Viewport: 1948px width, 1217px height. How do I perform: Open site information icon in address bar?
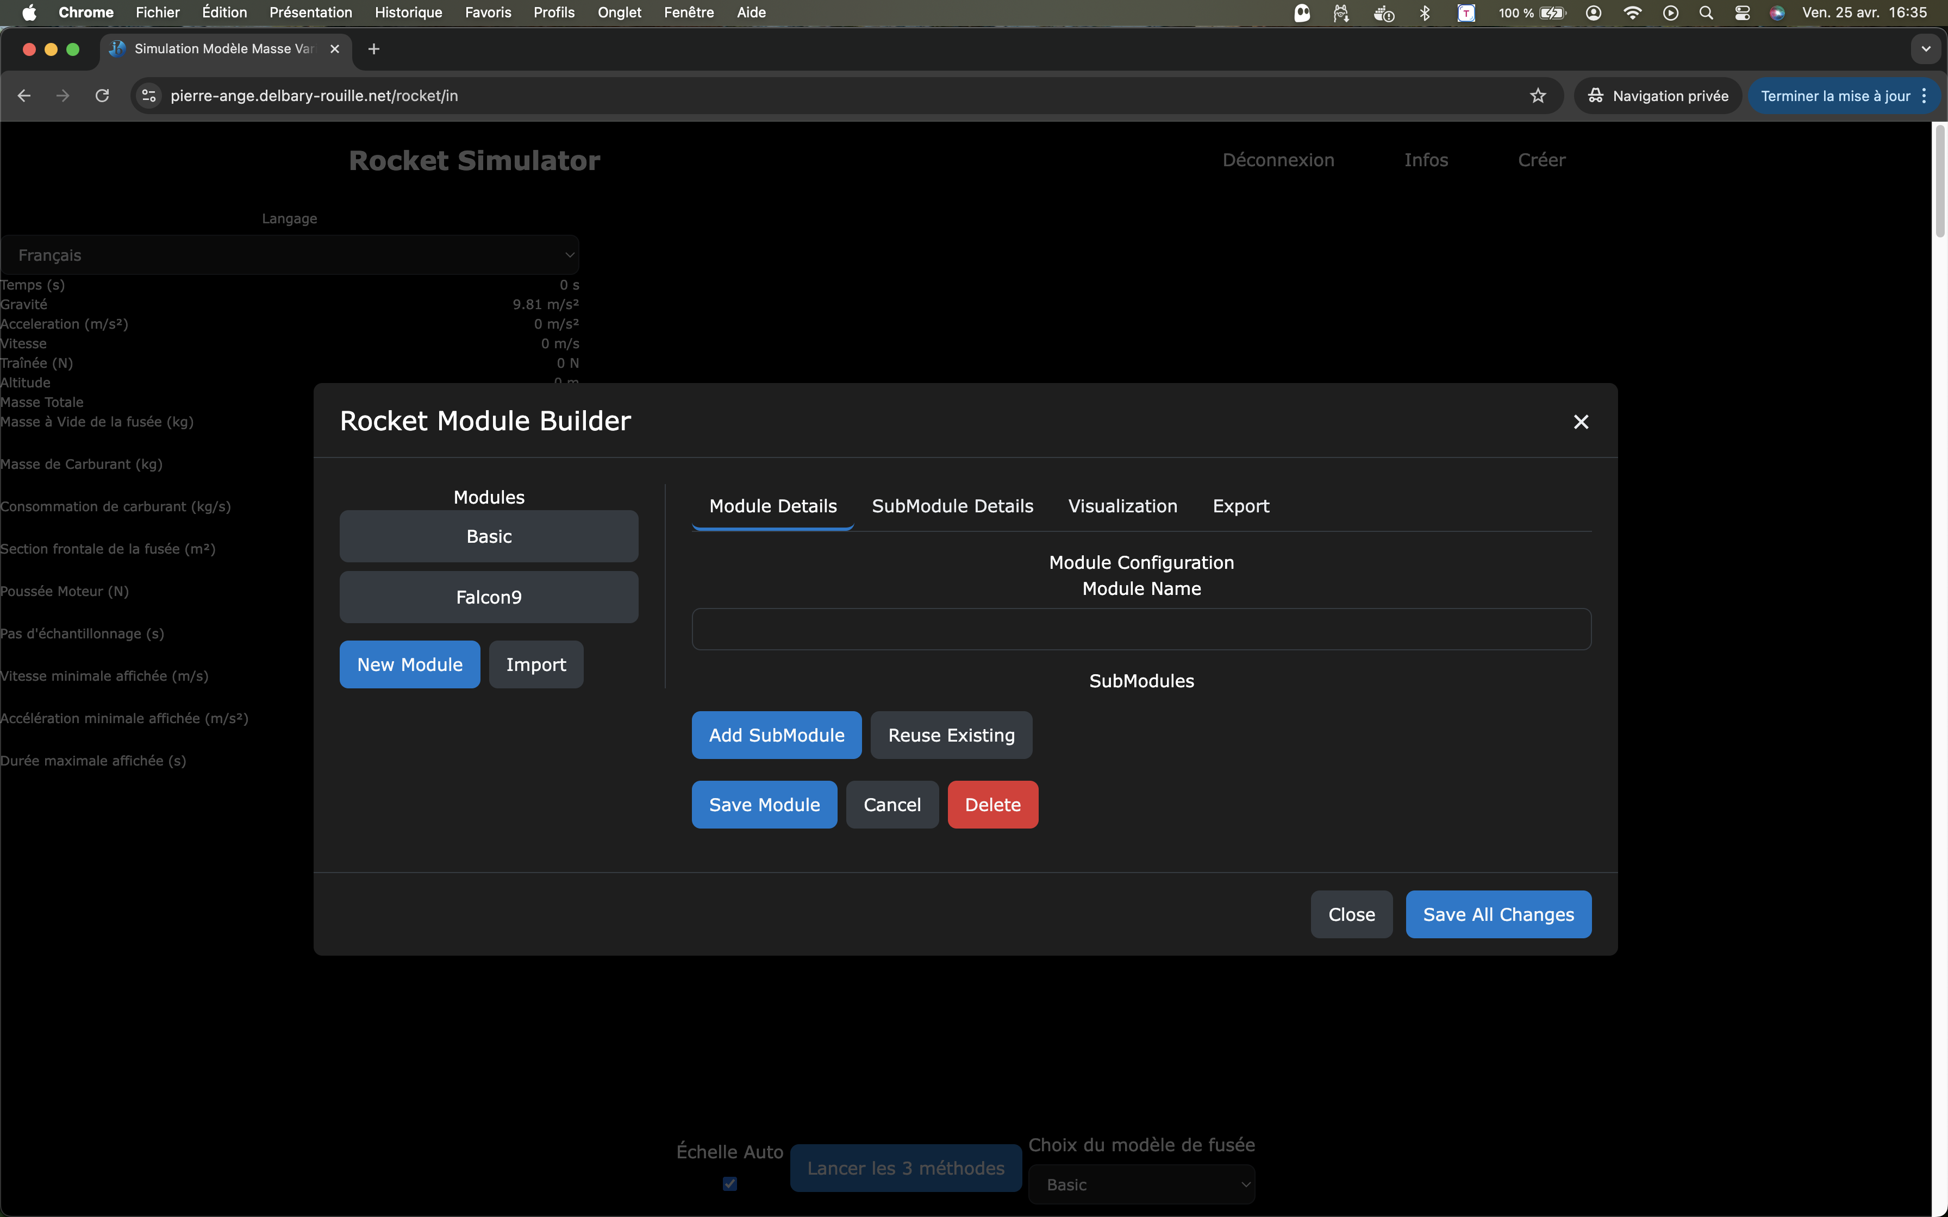tap(149, 96)
